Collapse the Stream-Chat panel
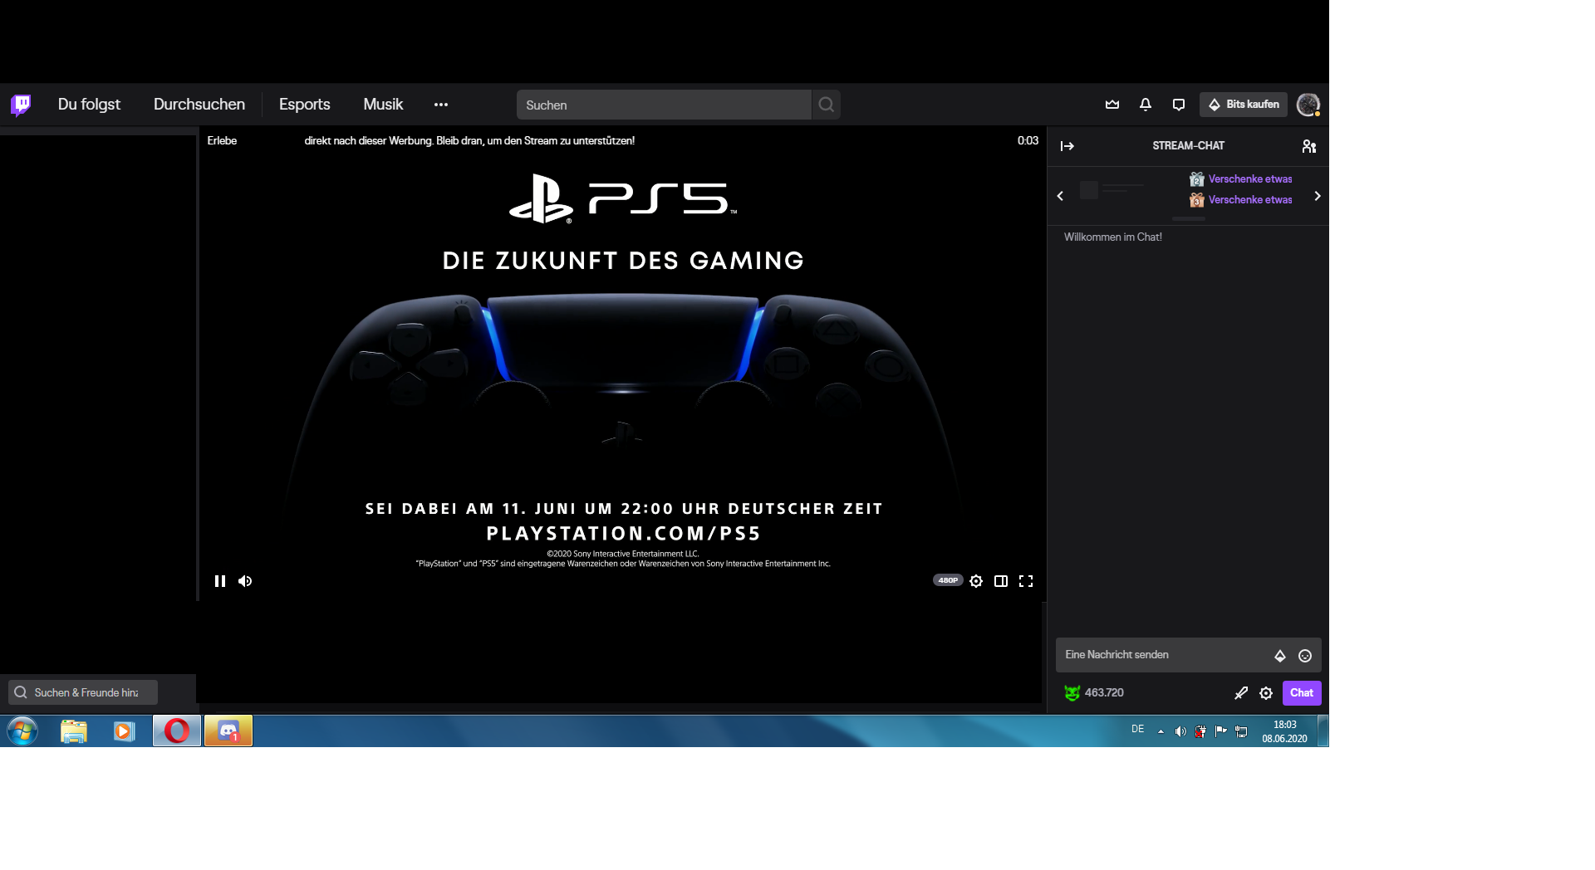Screen dimensions: 1595x870 [x=1067, y=146]
